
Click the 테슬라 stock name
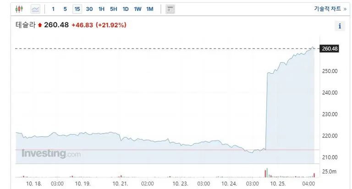(26, 25)
